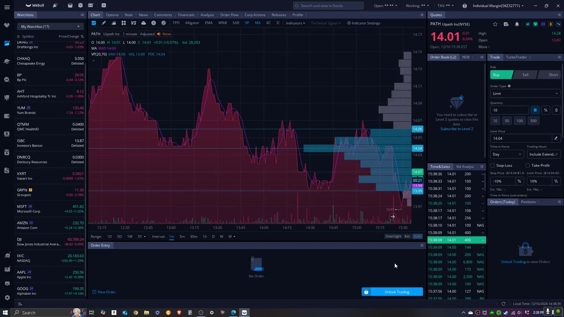Click the cloud icon in chart toolbar
This screenshot has height=317, width=564.
(x=144, y=23)
